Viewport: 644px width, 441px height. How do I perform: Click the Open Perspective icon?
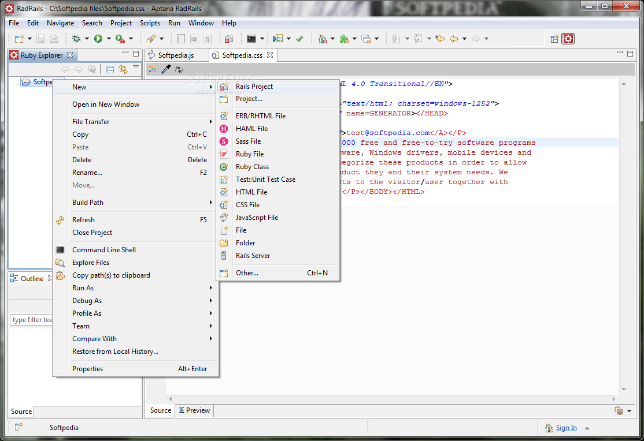click(x=554, y=39)
